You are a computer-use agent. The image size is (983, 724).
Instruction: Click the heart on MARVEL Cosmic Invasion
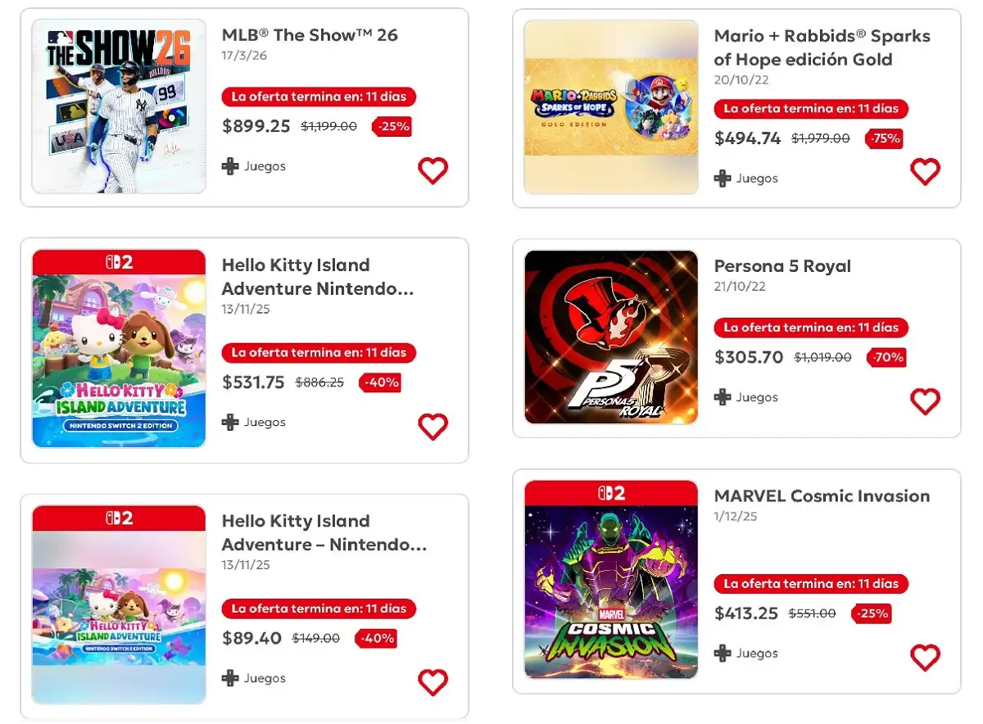pyautogui.click(x=926, y=657)
